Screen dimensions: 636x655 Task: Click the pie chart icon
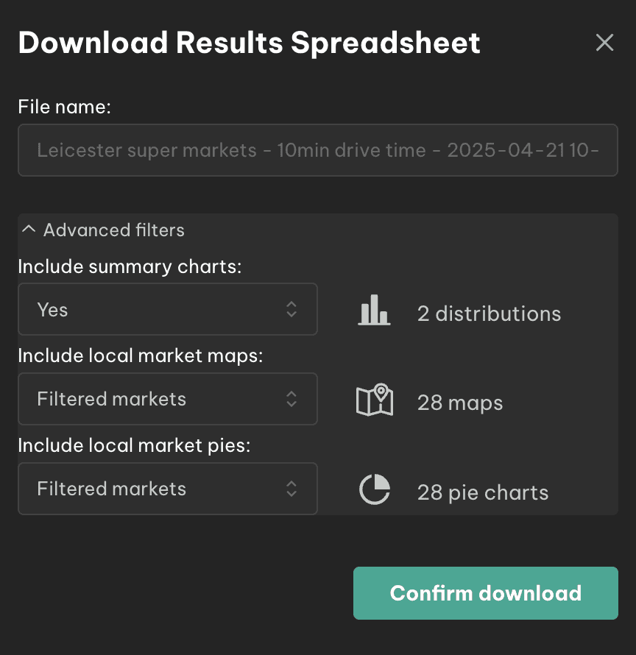coord(375,489)
